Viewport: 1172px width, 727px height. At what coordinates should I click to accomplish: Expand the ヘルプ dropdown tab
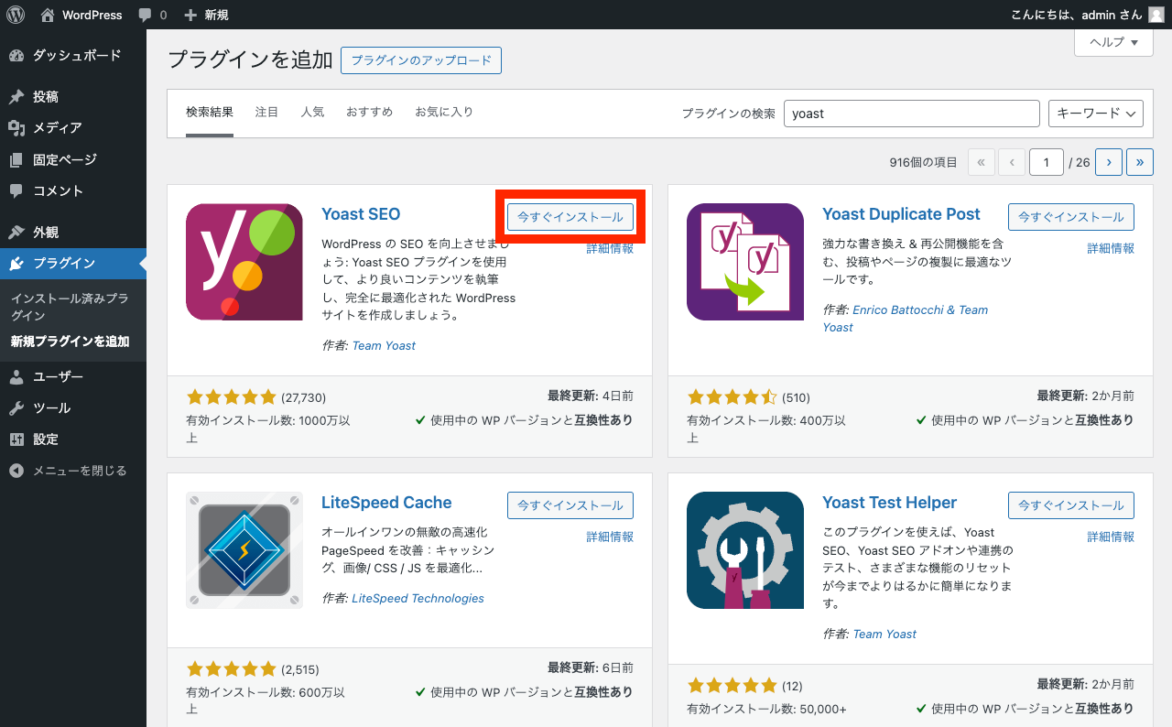1113,42
